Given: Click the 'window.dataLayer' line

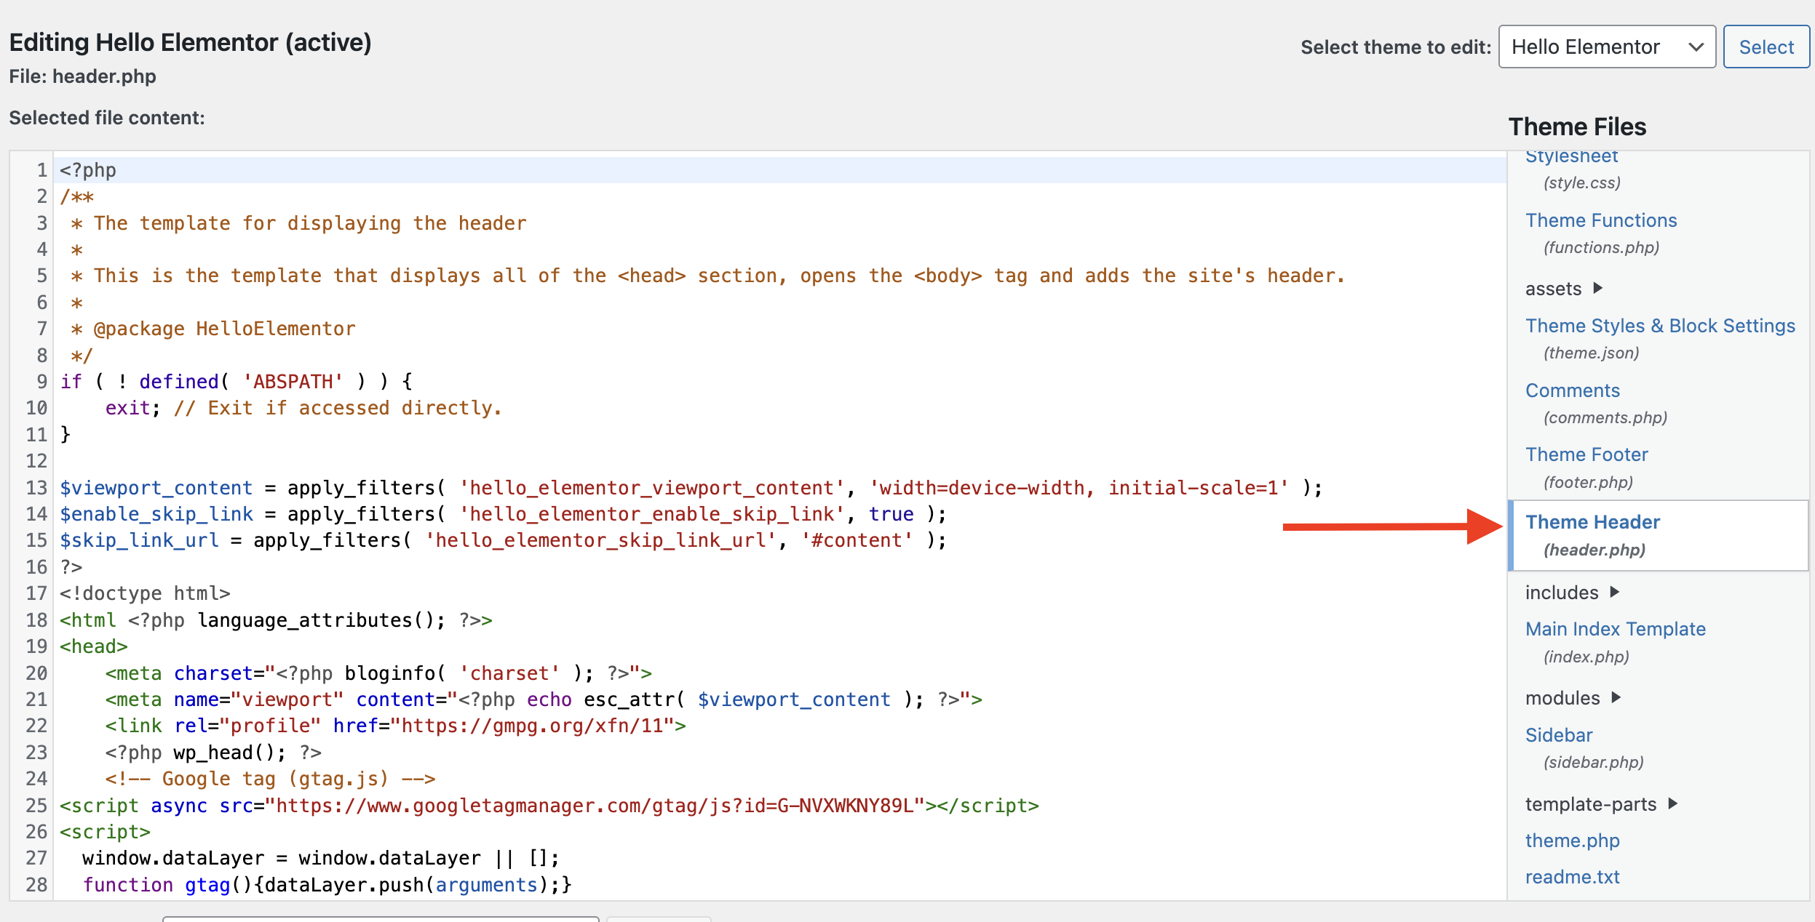Looking at the screenshot, I should 321,858.
